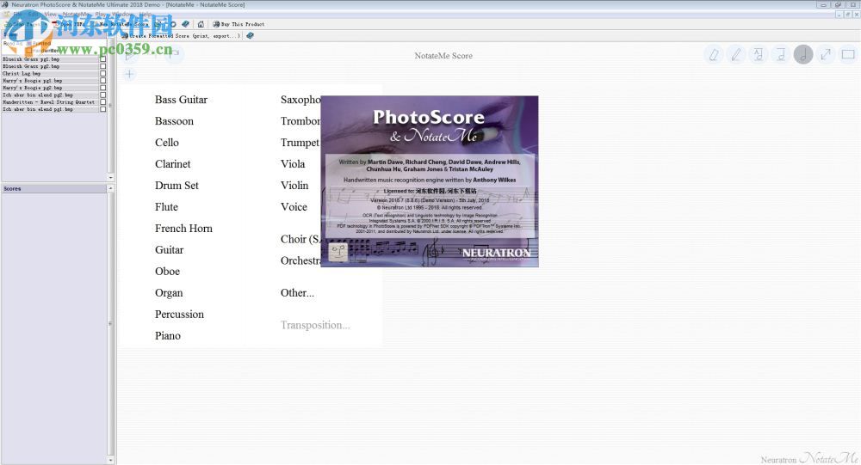
Task: Tick checkbox for Harry's Boogie pg1.bmp
Action: [x=102, y=81]
